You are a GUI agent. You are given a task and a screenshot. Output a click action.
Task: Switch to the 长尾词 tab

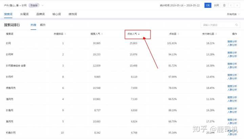point(24,14)
